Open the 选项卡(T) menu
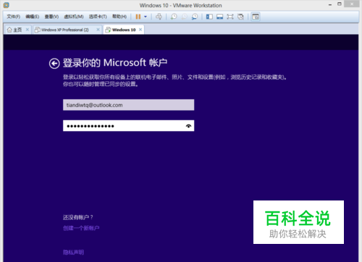 [98, 17]
